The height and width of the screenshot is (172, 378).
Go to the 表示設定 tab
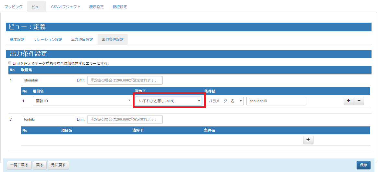pyautogui.click(x=96, y=7)
